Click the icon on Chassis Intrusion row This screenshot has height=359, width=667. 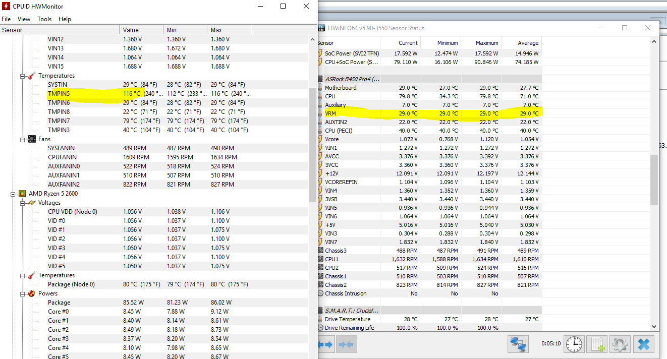[x=320, y=293]
